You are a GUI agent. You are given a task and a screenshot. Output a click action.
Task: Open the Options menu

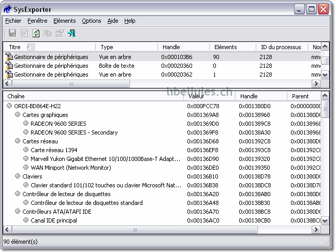coord(92,21)
